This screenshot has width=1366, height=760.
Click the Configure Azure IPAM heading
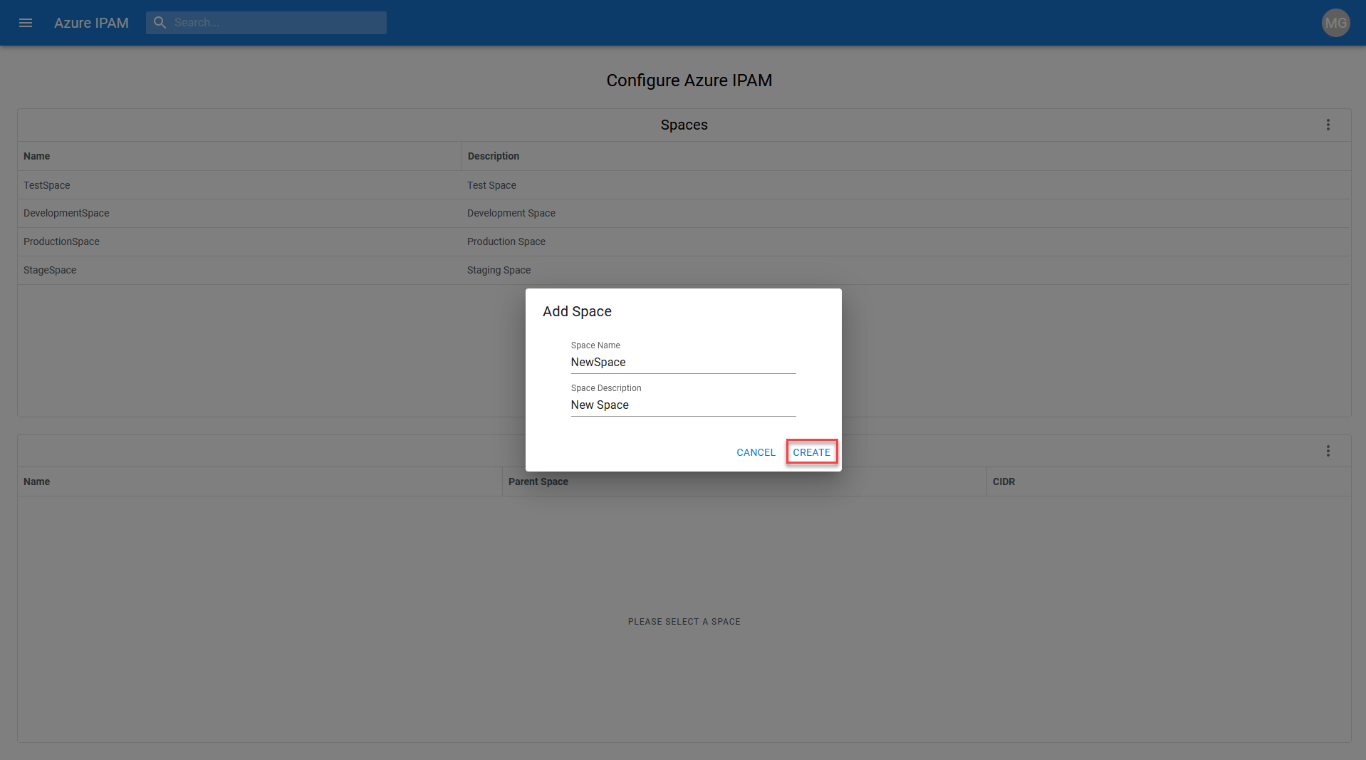point(689,80)
